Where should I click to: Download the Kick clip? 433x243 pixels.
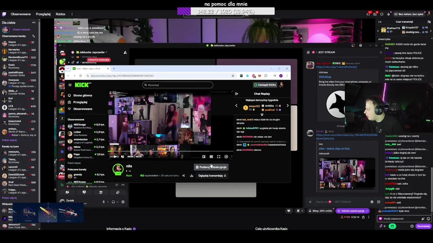[x=191, y=175]
